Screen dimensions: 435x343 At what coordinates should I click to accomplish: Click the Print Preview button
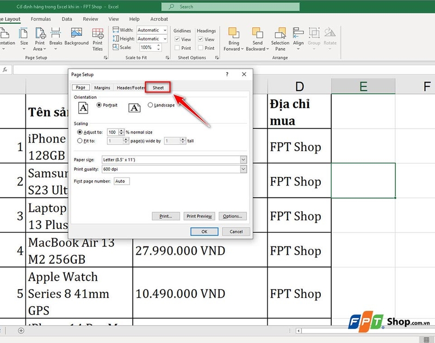tap(199, 215)
